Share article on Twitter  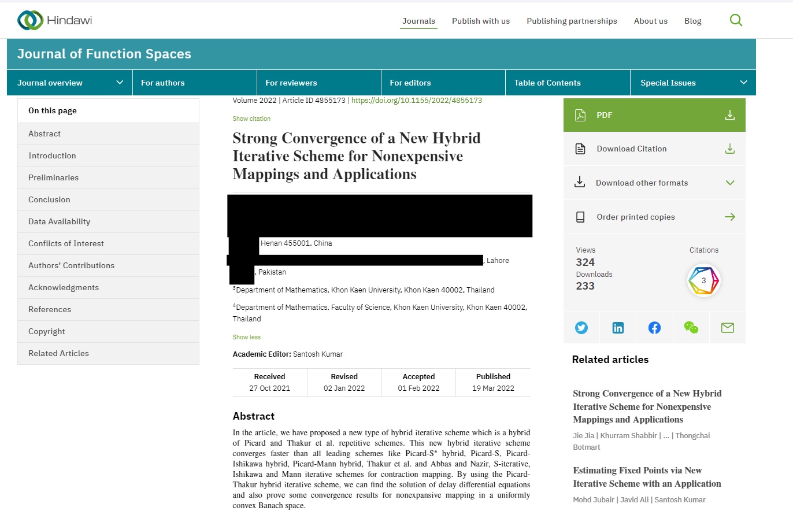tap(581, 328)
